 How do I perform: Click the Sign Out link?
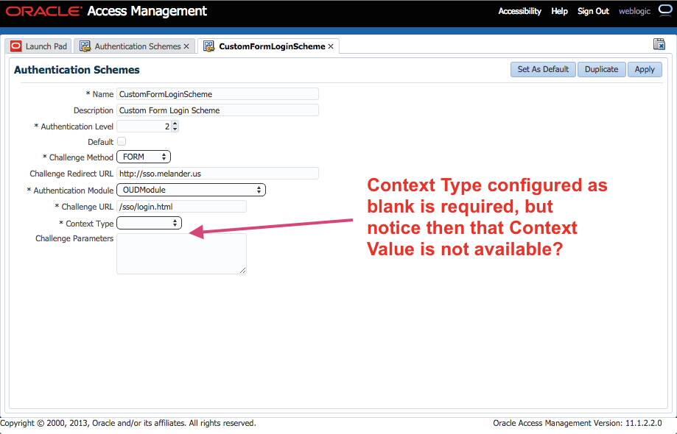593,11
